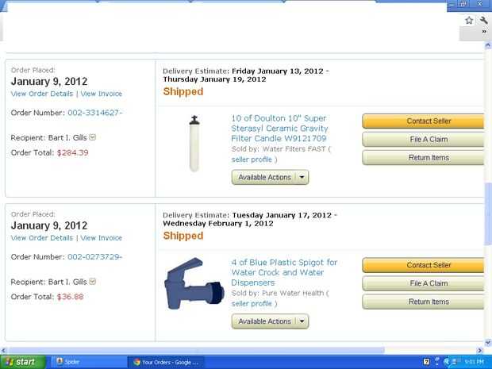Open the Chrome wrench settings menu
Image resolution: width=492 pixels, height=369 pixels.
point(483,21)
